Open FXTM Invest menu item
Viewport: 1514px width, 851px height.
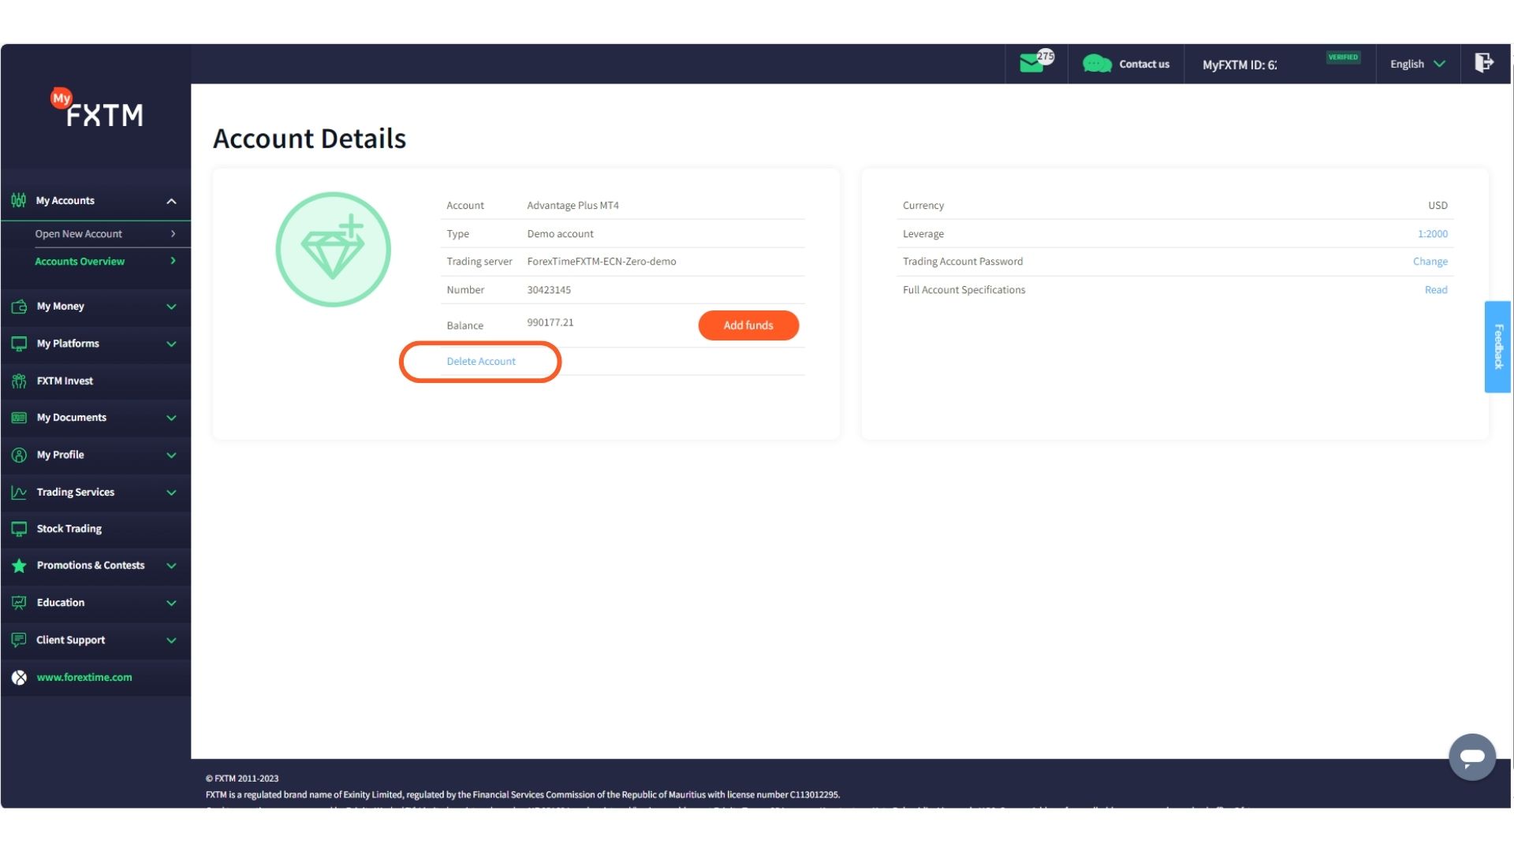click(96, 381)
